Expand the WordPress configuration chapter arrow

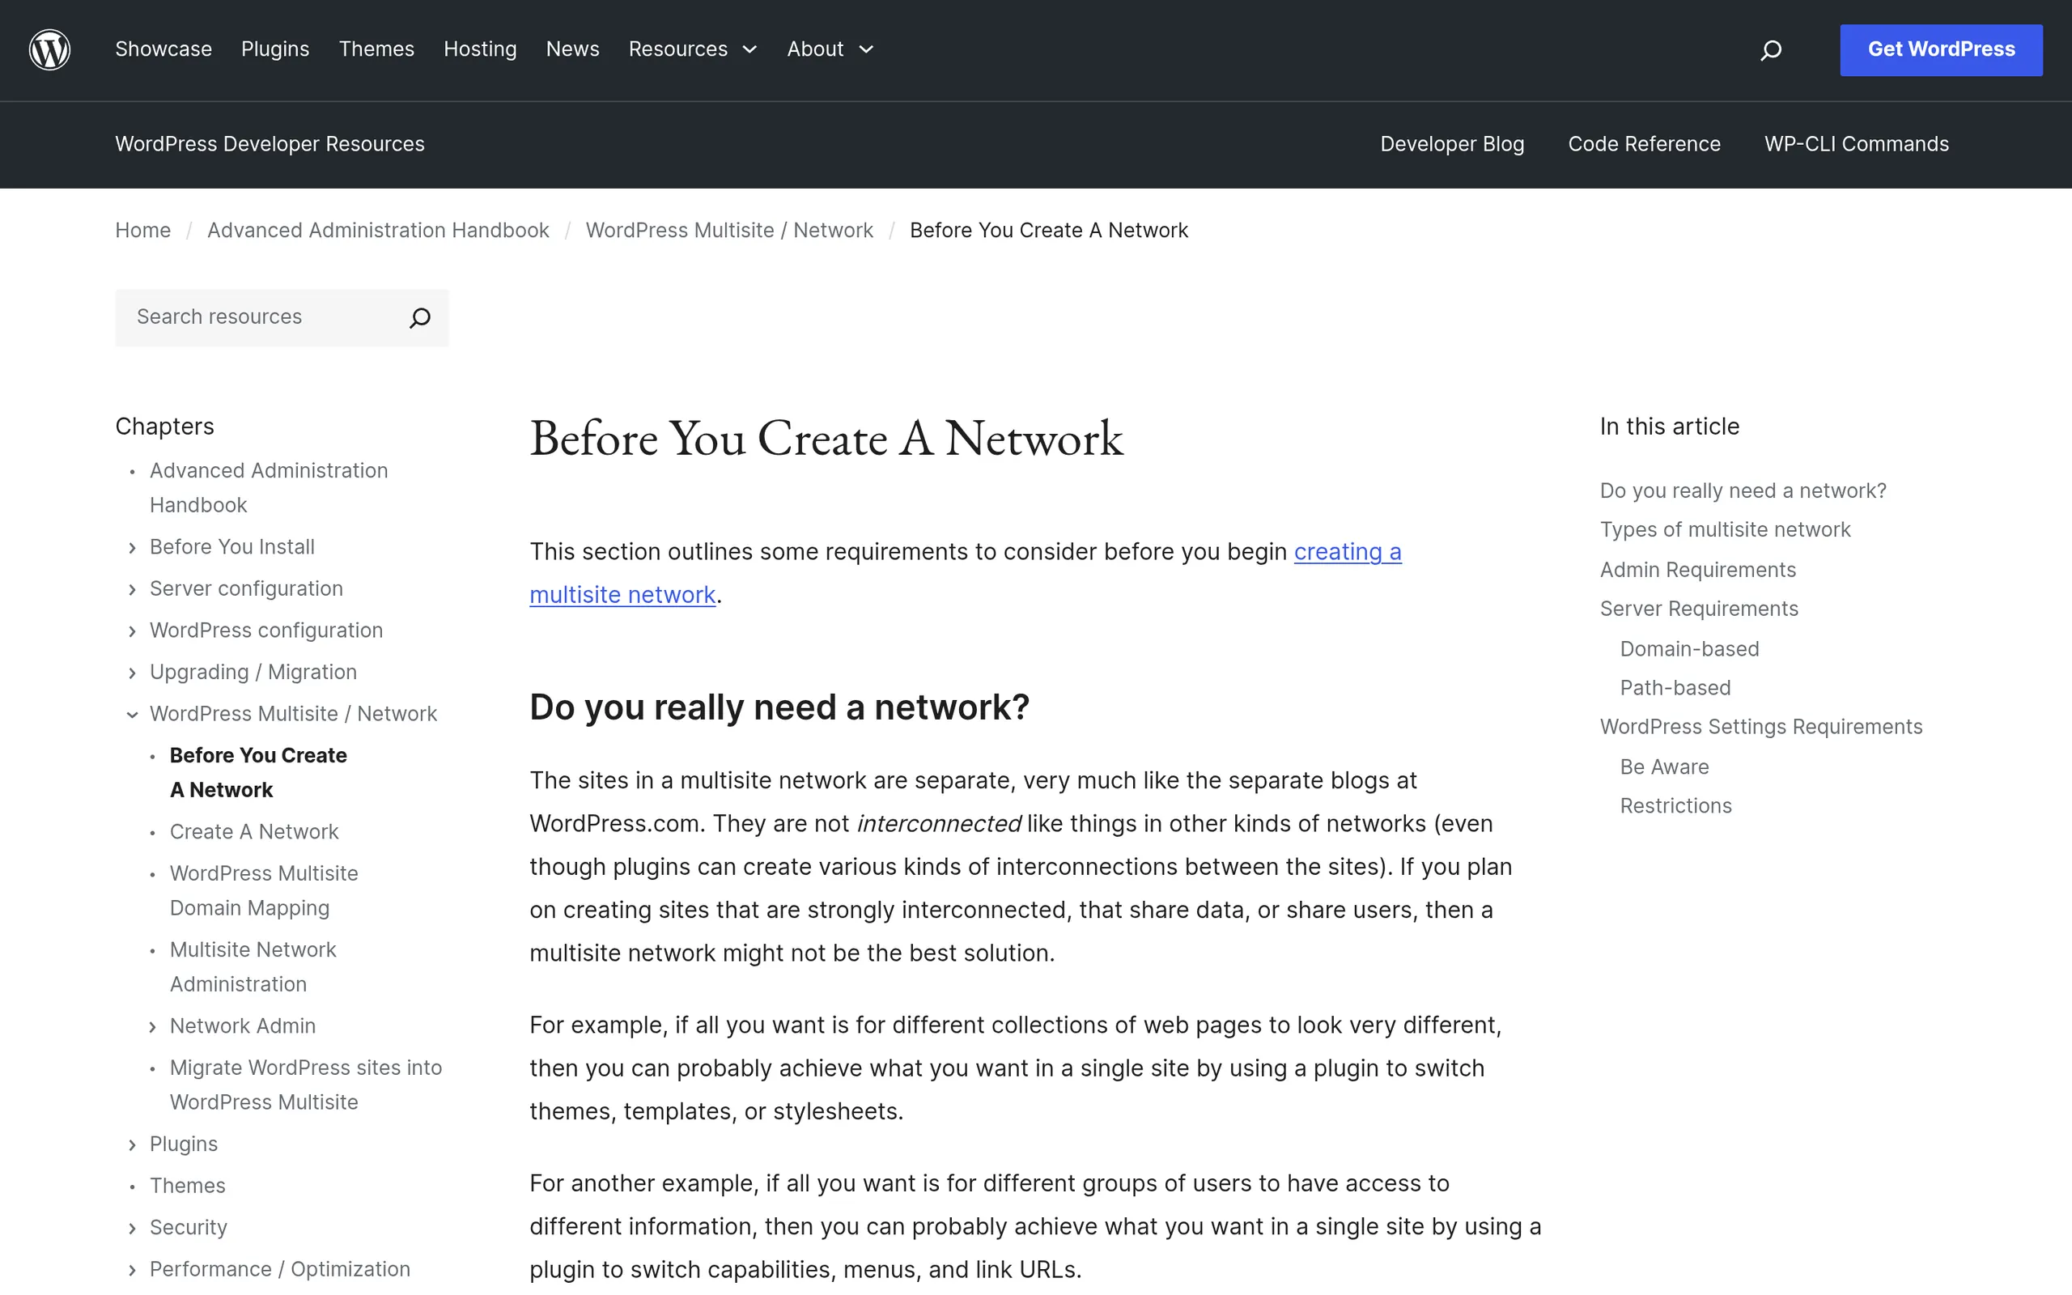(x=132, y=631)
